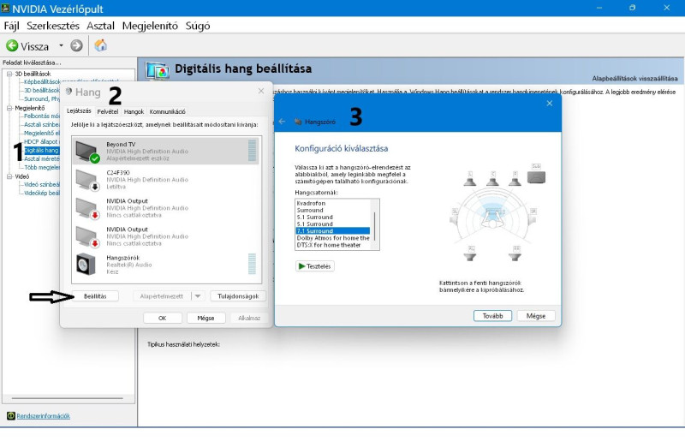Click Mégse in Hangszóró wizard

point(536,316)
